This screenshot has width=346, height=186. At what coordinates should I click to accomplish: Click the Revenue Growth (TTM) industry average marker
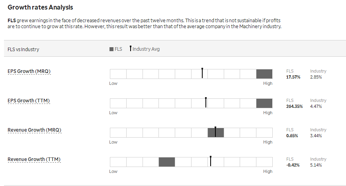(211, 161)
